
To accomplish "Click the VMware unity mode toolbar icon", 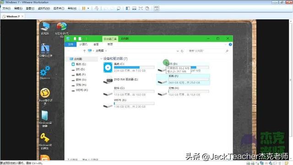I will 147,8.
